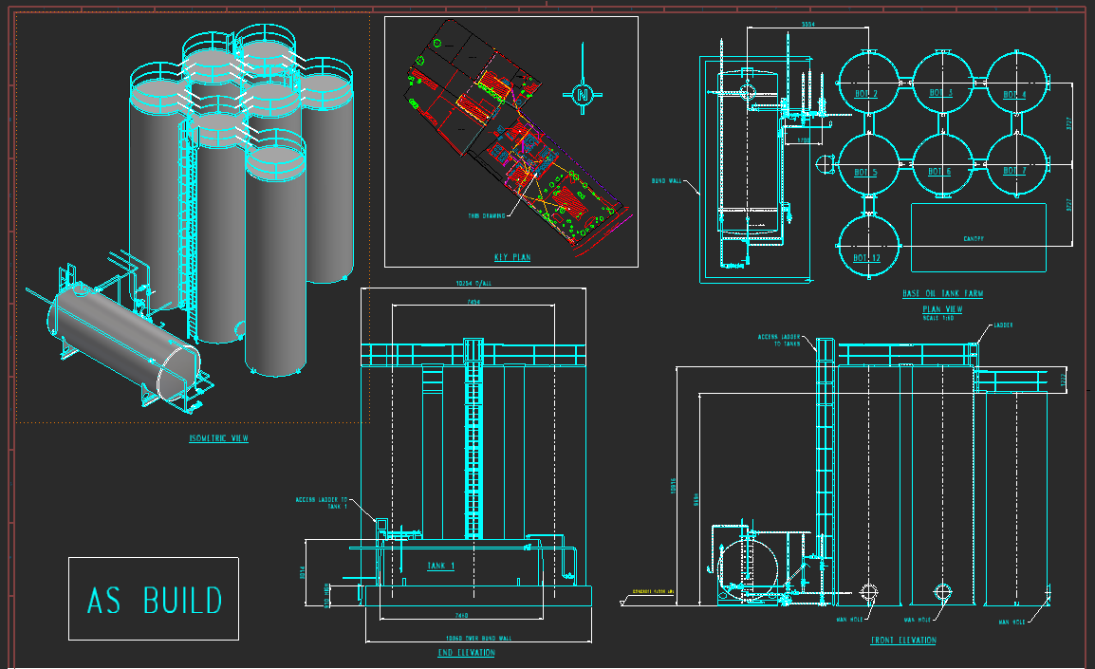This screenshot has width=1095, height=669.
Task: Select the ISOMETRIC VIEW title text
Action: click(218, 438)
